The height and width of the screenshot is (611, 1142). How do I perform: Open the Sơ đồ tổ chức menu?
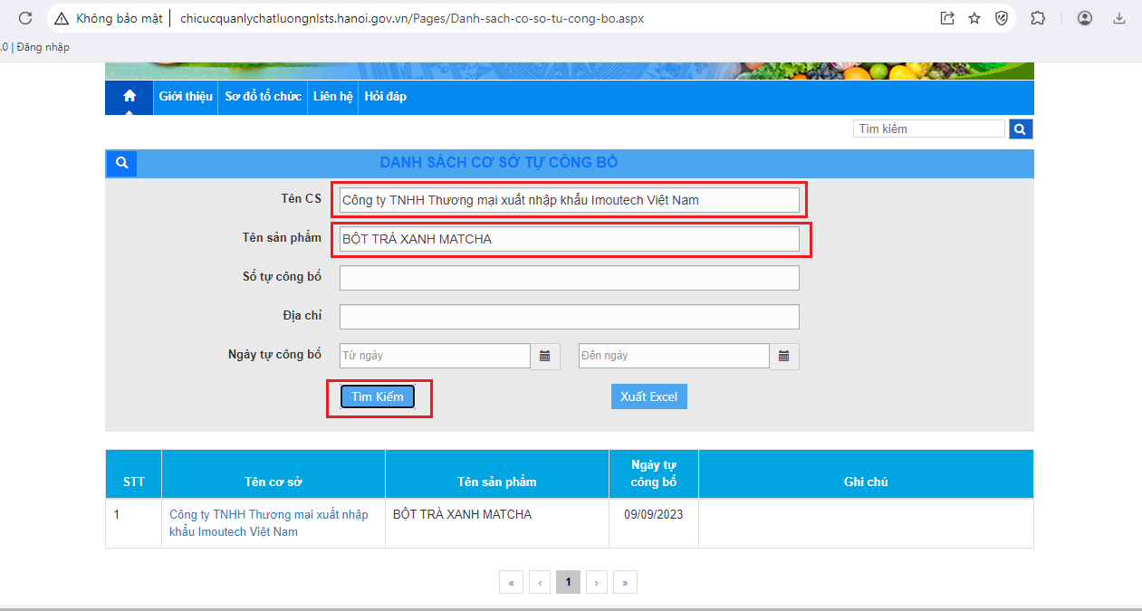263,97
